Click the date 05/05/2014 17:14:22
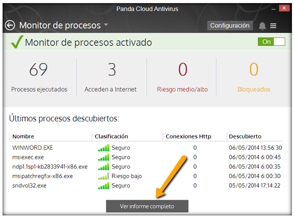 point(255,185)
